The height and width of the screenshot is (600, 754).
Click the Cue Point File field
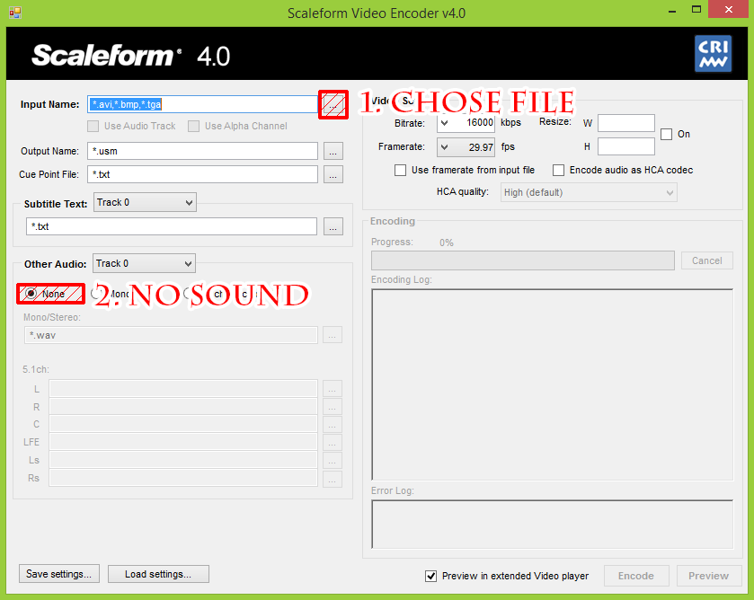pos(202,174)
